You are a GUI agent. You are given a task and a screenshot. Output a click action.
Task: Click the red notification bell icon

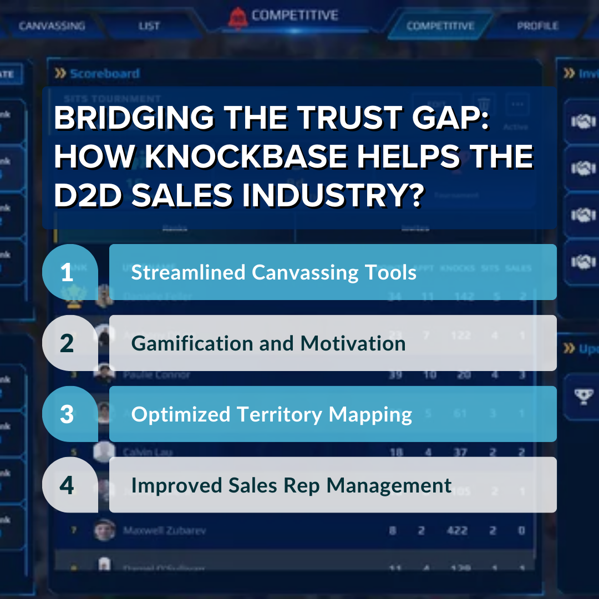point(238,17)
